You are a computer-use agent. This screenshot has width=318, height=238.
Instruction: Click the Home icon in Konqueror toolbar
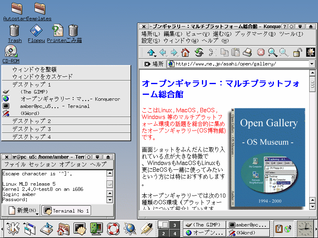click(185, 52)
